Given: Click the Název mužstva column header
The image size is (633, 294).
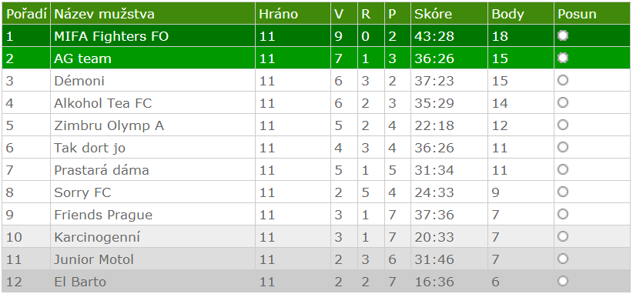Looking at the screenshot, I should click(x=105, y=14).
